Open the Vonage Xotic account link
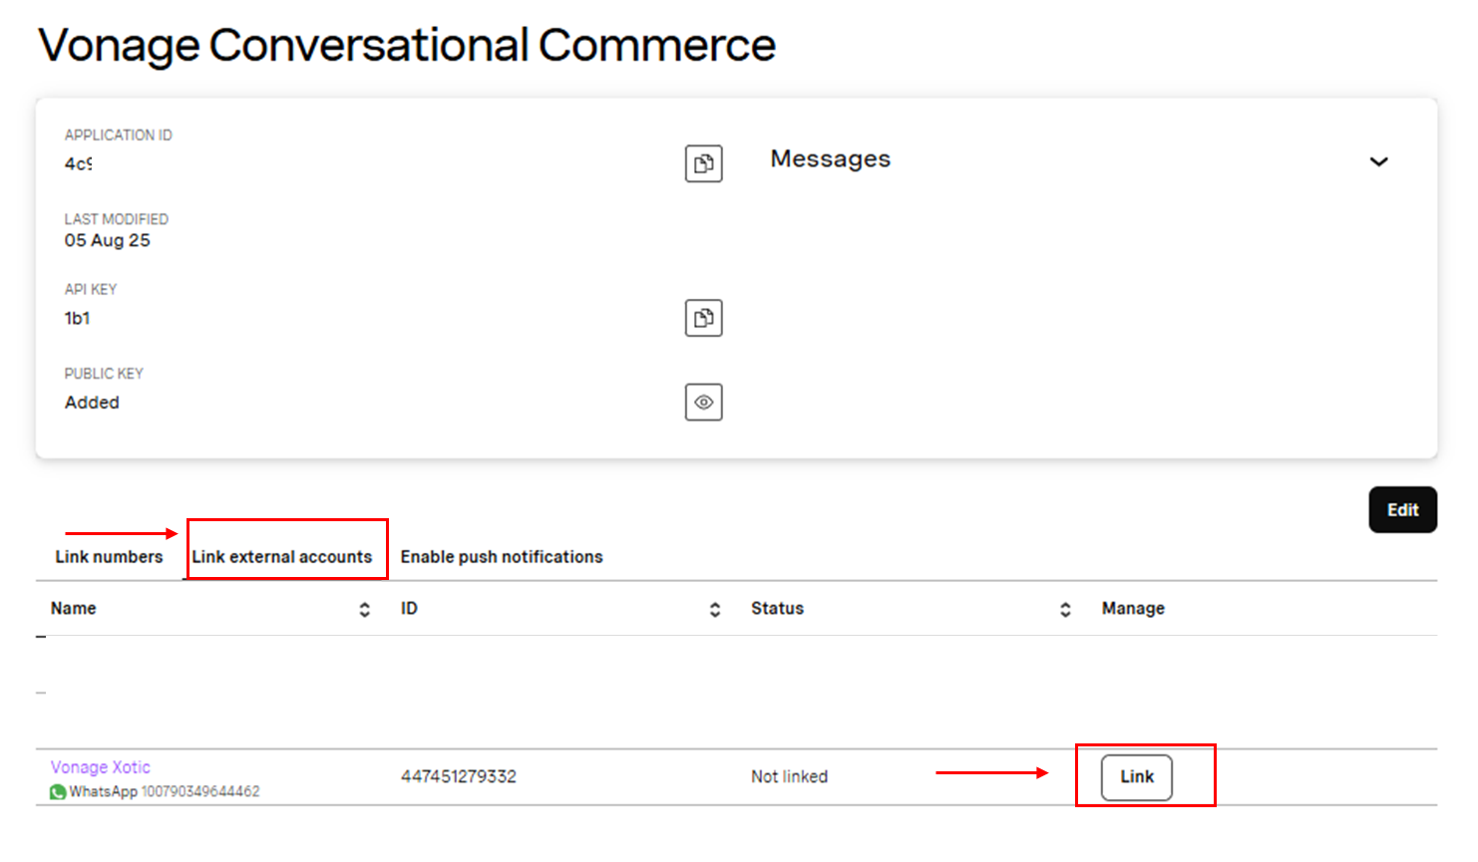 (101, 767)
